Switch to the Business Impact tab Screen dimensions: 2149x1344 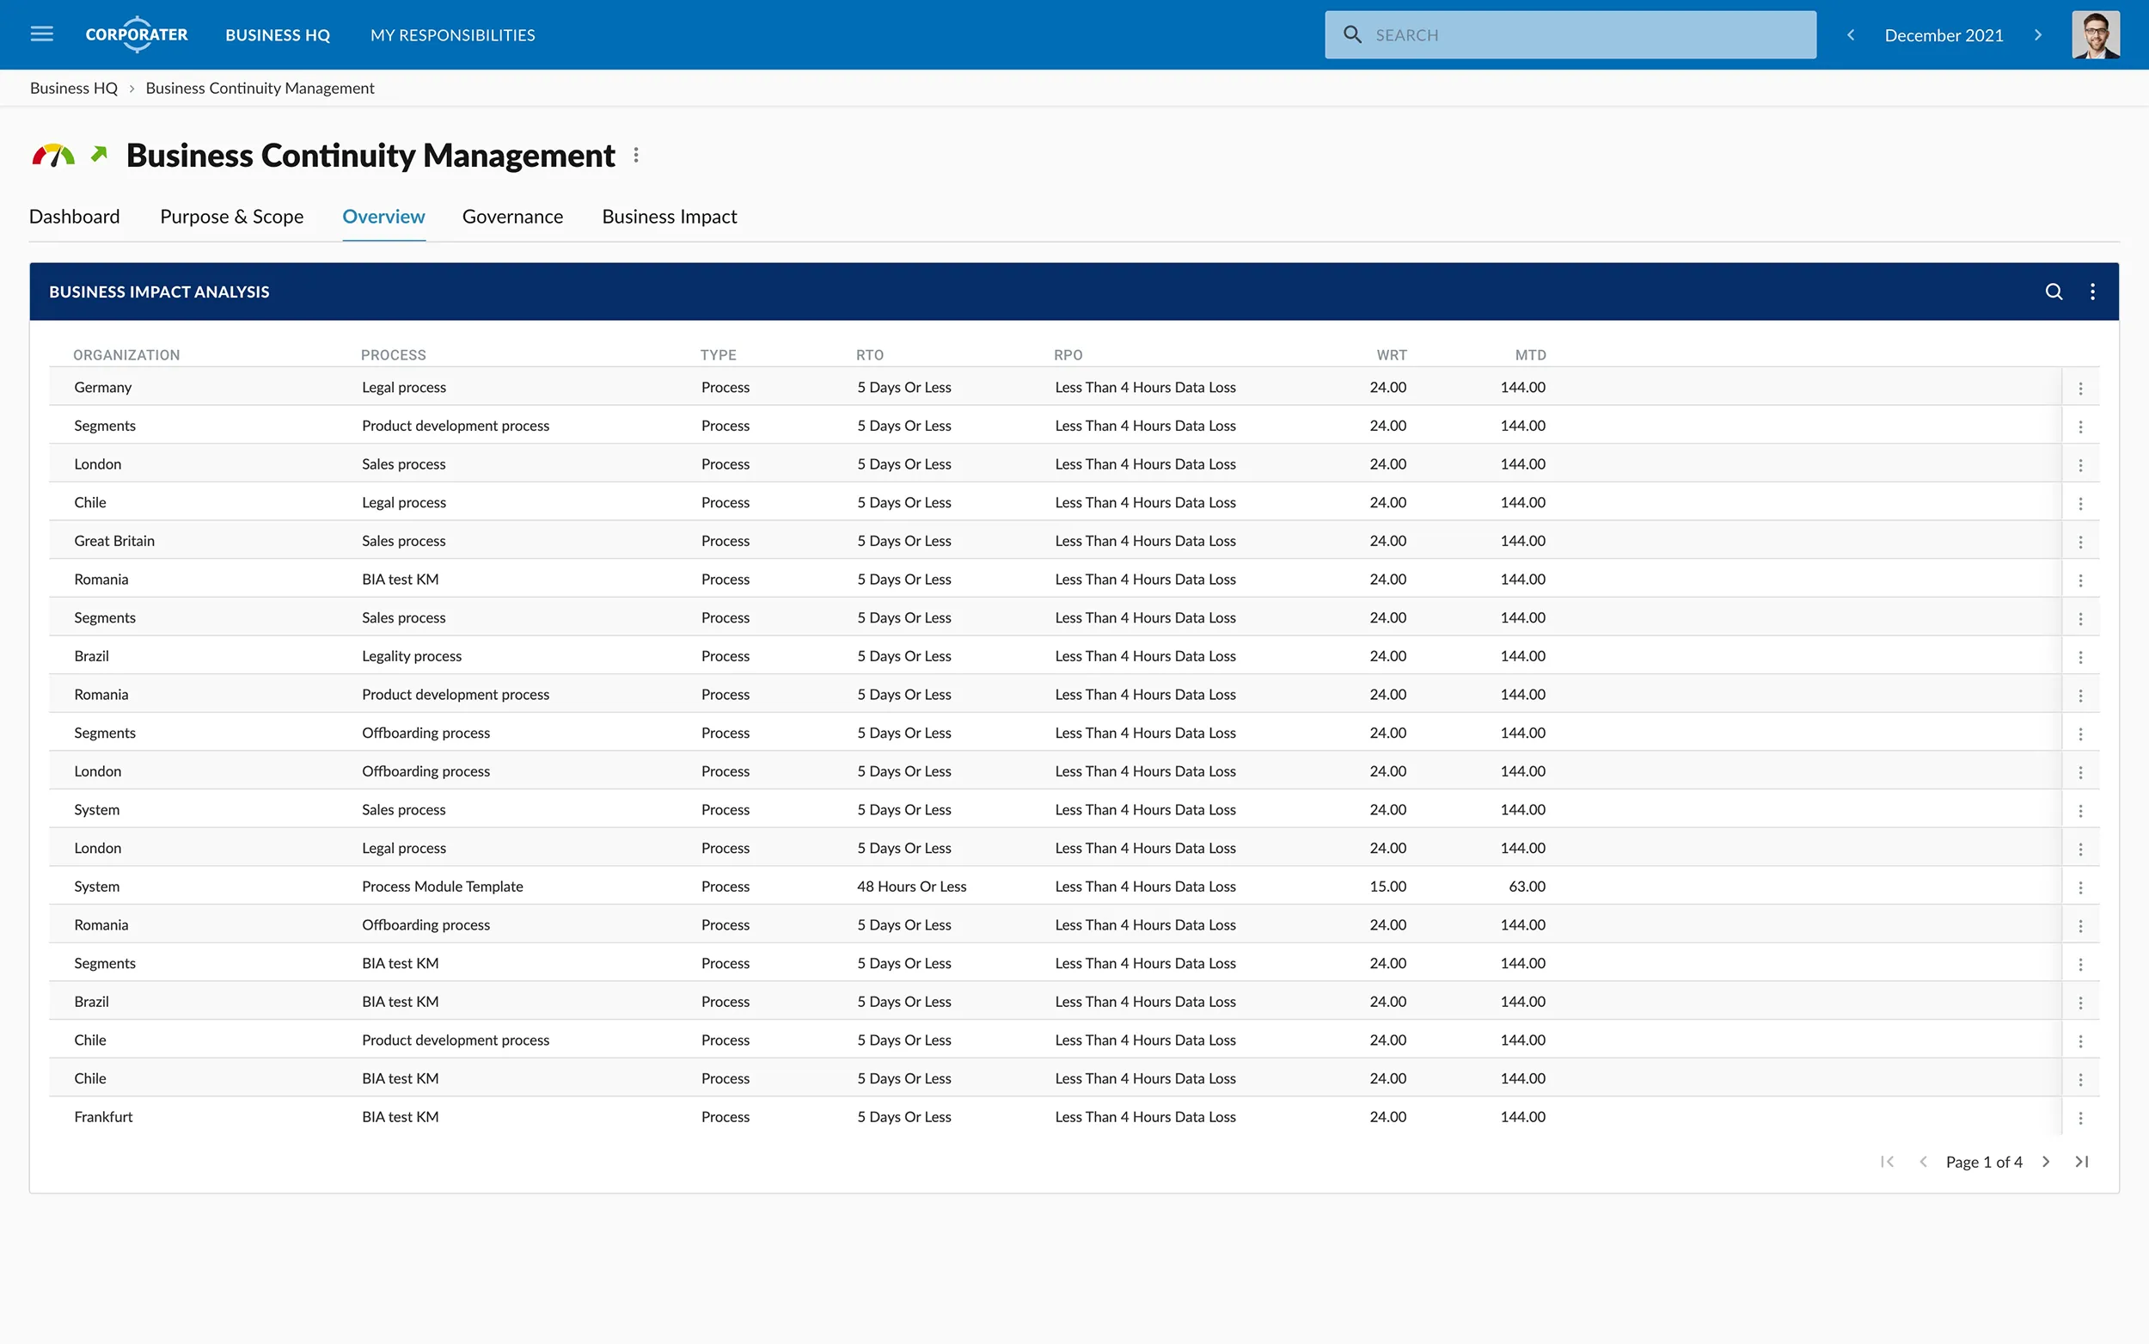pos(669,217)
